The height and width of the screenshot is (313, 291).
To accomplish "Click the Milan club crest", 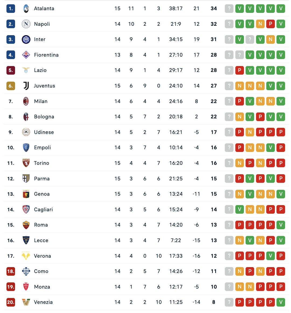I will (26, 101).
